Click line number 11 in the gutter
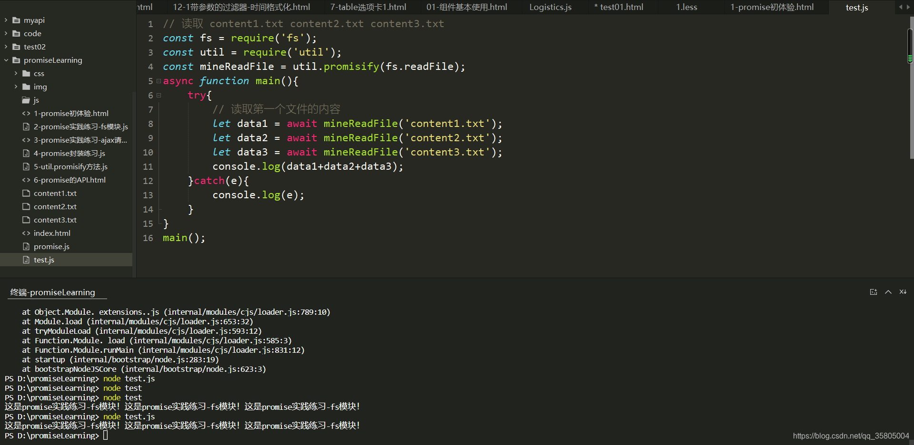The width and height of the screenshot is (914, 445). pyautogui.click(x=148, y=166)
